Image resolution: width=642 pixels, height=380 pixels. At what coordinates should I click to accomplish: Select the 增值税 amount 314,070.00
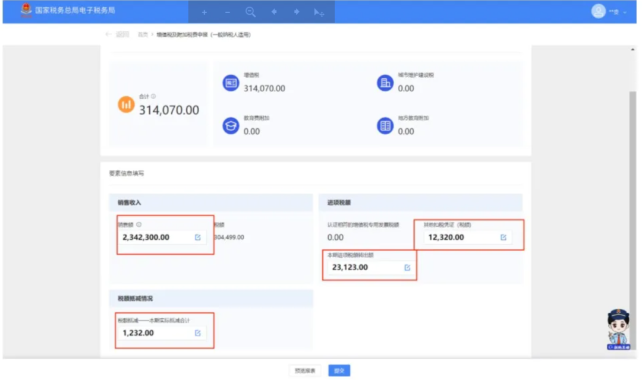click(x=264, y=88)
